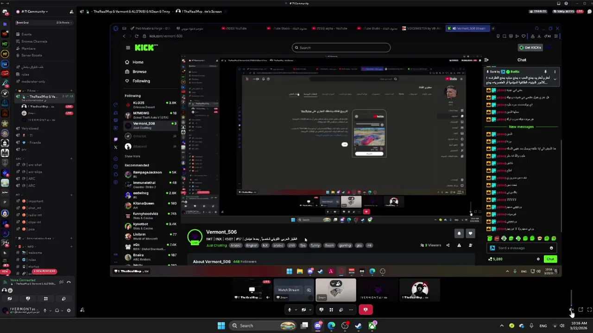Open activities icon in call control bar
Image resolution: width=593 pixels, height=333 pixels.
(x=331, y=310)
